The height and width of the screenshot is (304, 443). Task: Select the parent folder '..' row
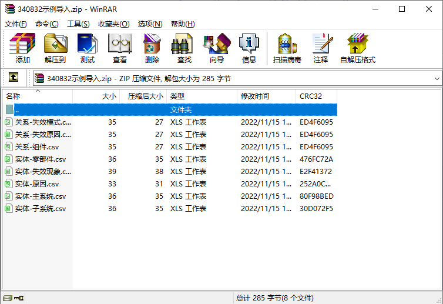click(x=118, y=110)
